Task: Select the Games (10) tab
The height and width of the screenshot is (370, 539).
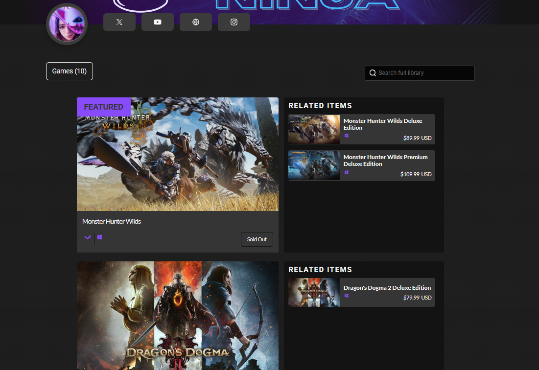Action: pos(70,71)
